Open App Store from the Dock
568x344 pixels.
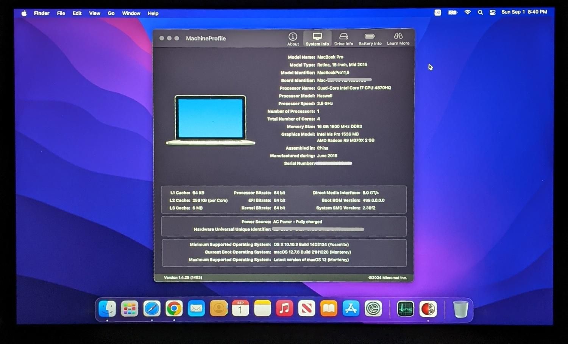pyautogui.click(x=351, y=309)
